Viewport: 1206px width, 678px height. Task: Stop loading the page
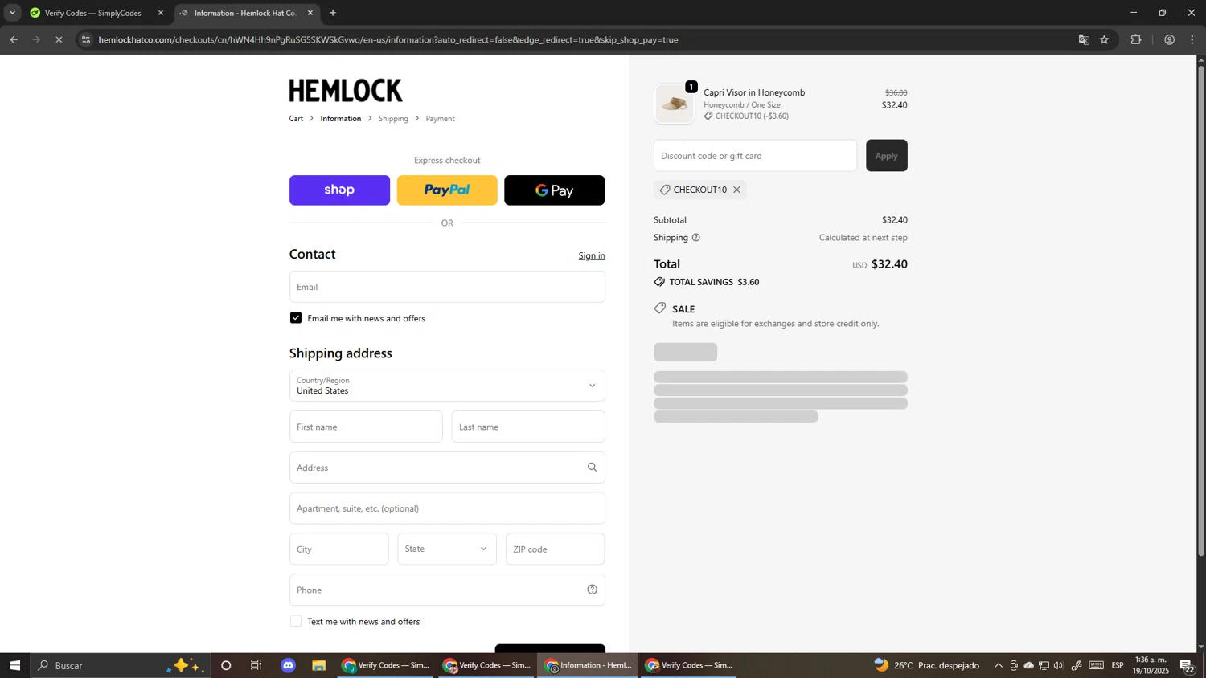click(x=59, y=39)
